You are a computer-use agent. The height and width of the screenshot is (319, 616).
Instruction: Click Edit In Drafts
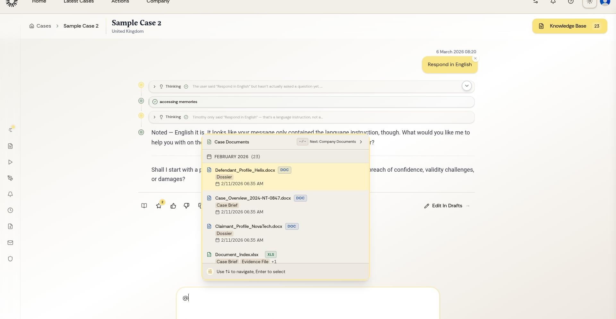coord(447,206)
